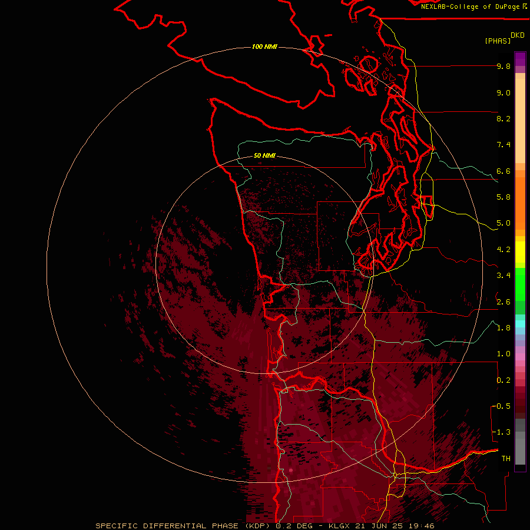The image size is (530, 530).
Task: Click the 100 NMI range ring label
Action: point(264,47)
